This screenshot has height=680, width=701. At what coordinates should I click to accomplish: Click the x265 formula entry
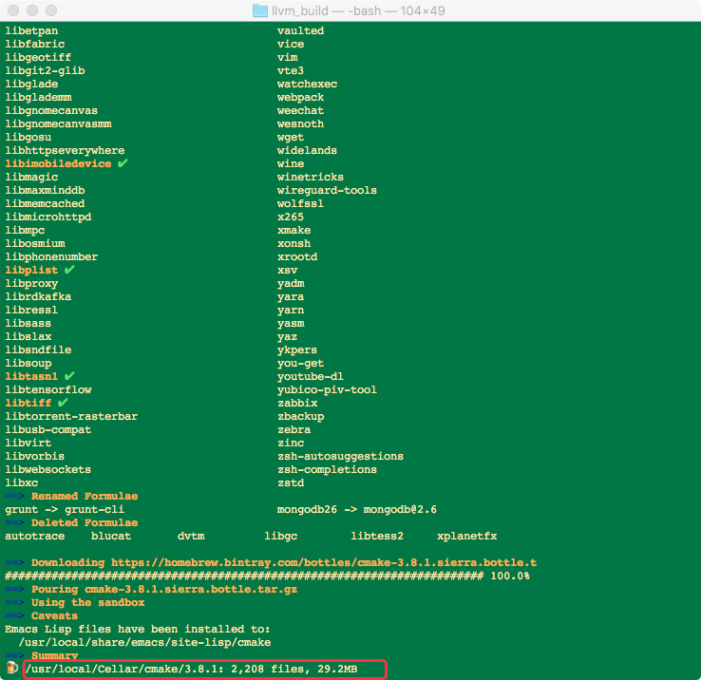coord(291,217)
